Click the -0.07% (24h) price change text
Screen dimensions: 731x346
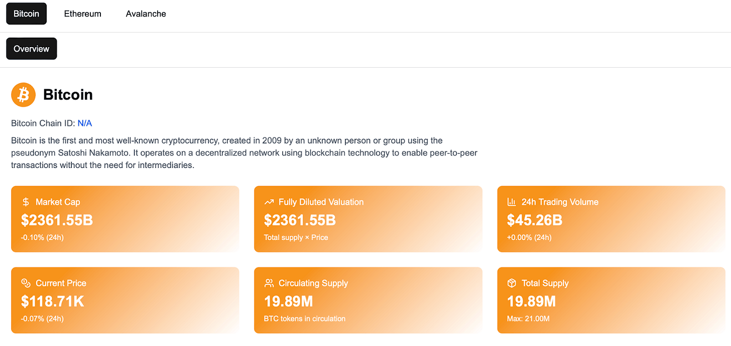tap(42, 318)
